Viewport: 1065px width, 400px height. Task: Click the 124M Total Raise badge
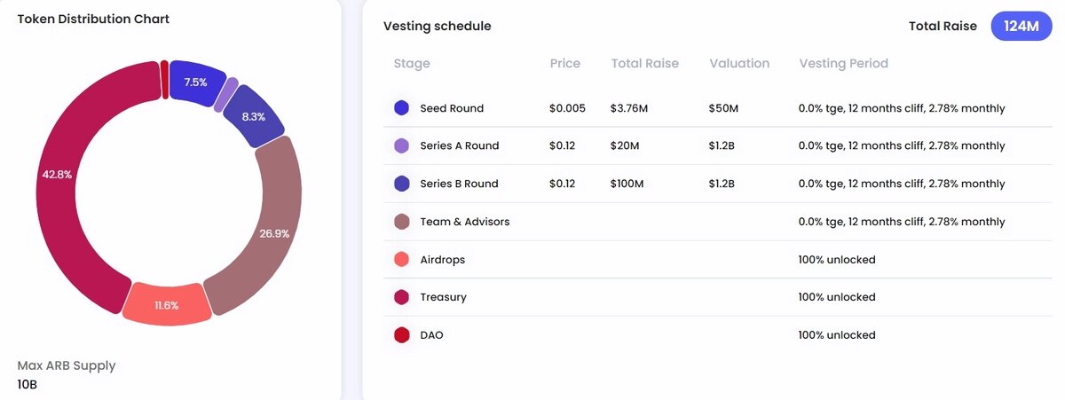tap(1021, 27)
